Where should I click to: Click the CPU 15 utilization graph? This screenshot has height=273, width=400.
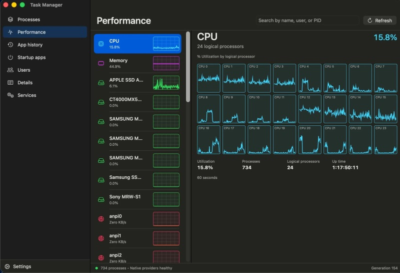click(385, 109)
